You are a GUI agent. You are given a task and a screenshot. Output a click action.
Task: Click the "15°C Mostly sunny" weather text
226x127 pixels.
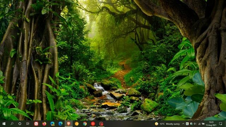tap(170, 124)
